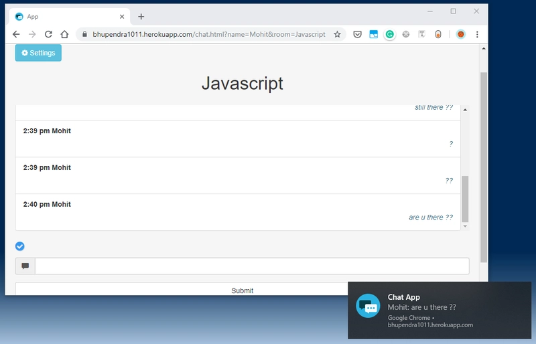Open the Chrome three-dot menu
Image resolution: width=536 pixels, height=344 pixels.
[477, 34]
